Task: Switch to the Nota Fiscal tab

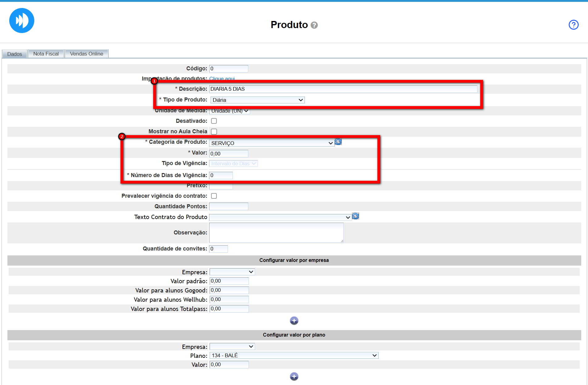Action: (46, 54)
